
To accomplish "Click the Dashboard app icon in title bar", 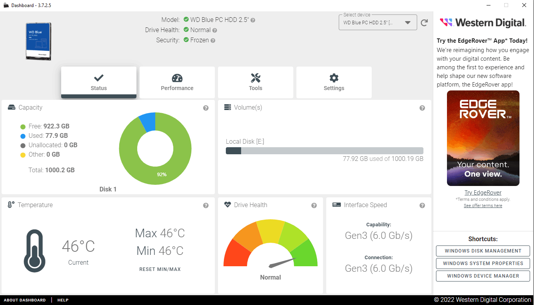I will coord(6,5).
